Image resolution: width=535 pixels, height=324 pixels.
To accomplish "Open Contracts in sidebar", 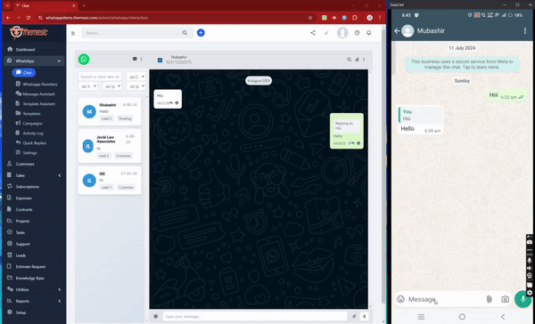I will coord(24,209).
